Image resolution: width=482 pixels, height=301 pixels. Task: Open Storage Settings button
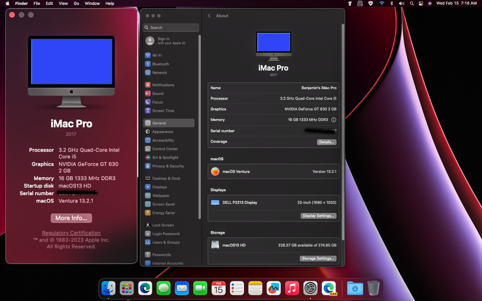tap(318, 258)
